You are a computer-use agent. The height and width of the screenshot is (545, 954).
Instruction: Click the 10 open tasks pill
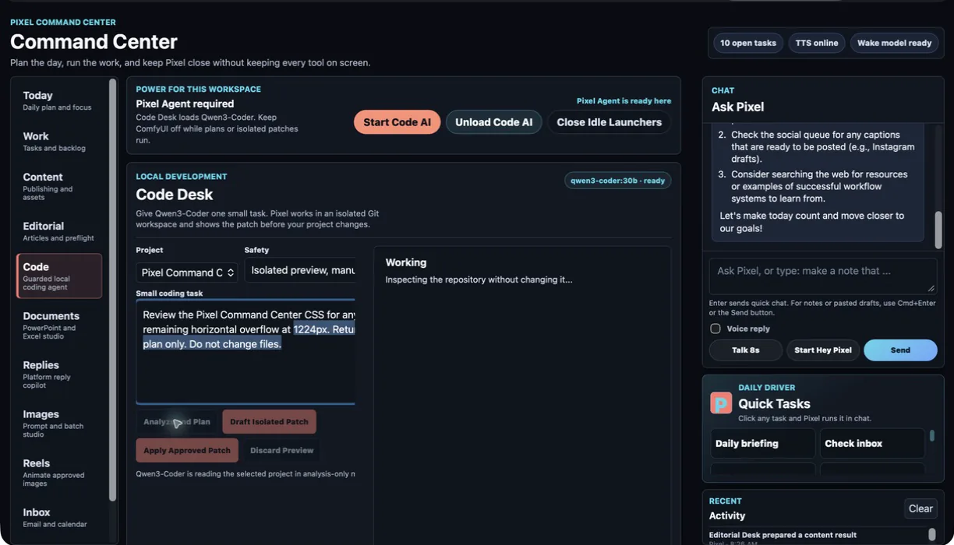coord(748,43)
